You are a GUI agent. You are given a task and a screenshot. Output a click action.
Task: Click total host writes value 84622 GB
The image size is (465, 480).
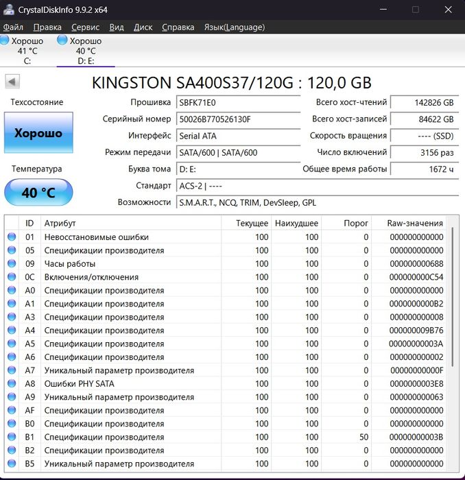(425, 119)
